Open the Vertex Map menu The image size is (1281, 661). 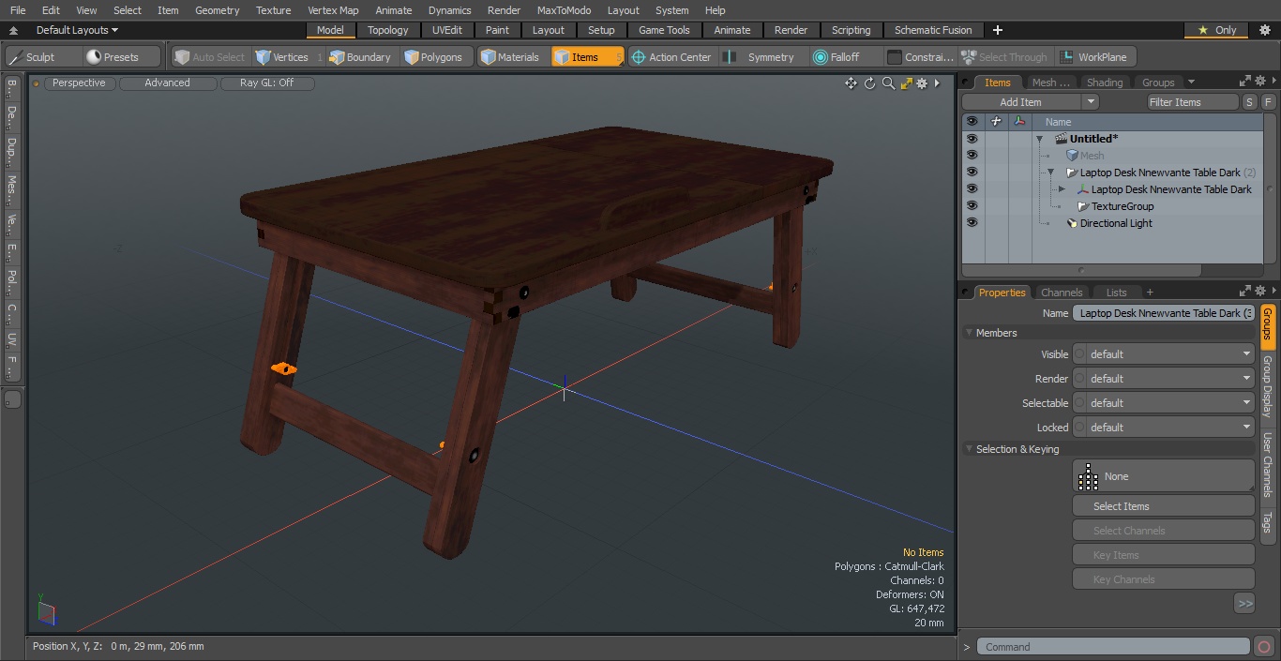[333, 10]
